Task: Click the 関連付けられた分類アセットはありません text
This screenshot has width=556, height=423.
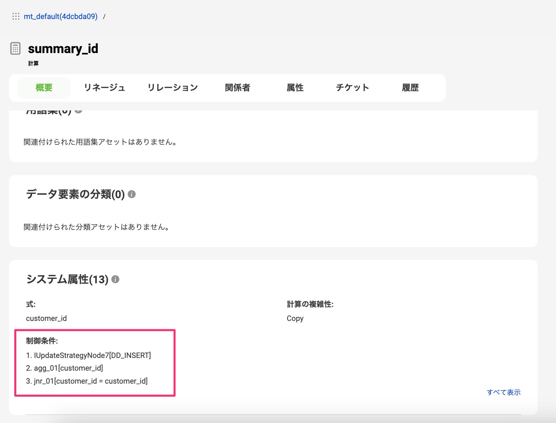Action: [x=96, y=227]
